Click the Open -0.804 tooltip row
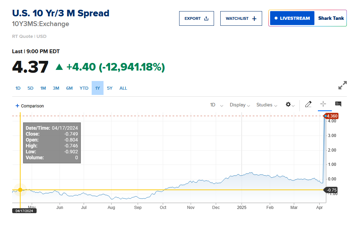The width and height of the screenshot is (351, 226). (52, 140)
